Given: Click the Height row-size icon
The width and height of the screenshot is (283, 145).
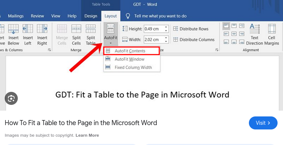Looking at the screenshot, I should tap(125, 29).
